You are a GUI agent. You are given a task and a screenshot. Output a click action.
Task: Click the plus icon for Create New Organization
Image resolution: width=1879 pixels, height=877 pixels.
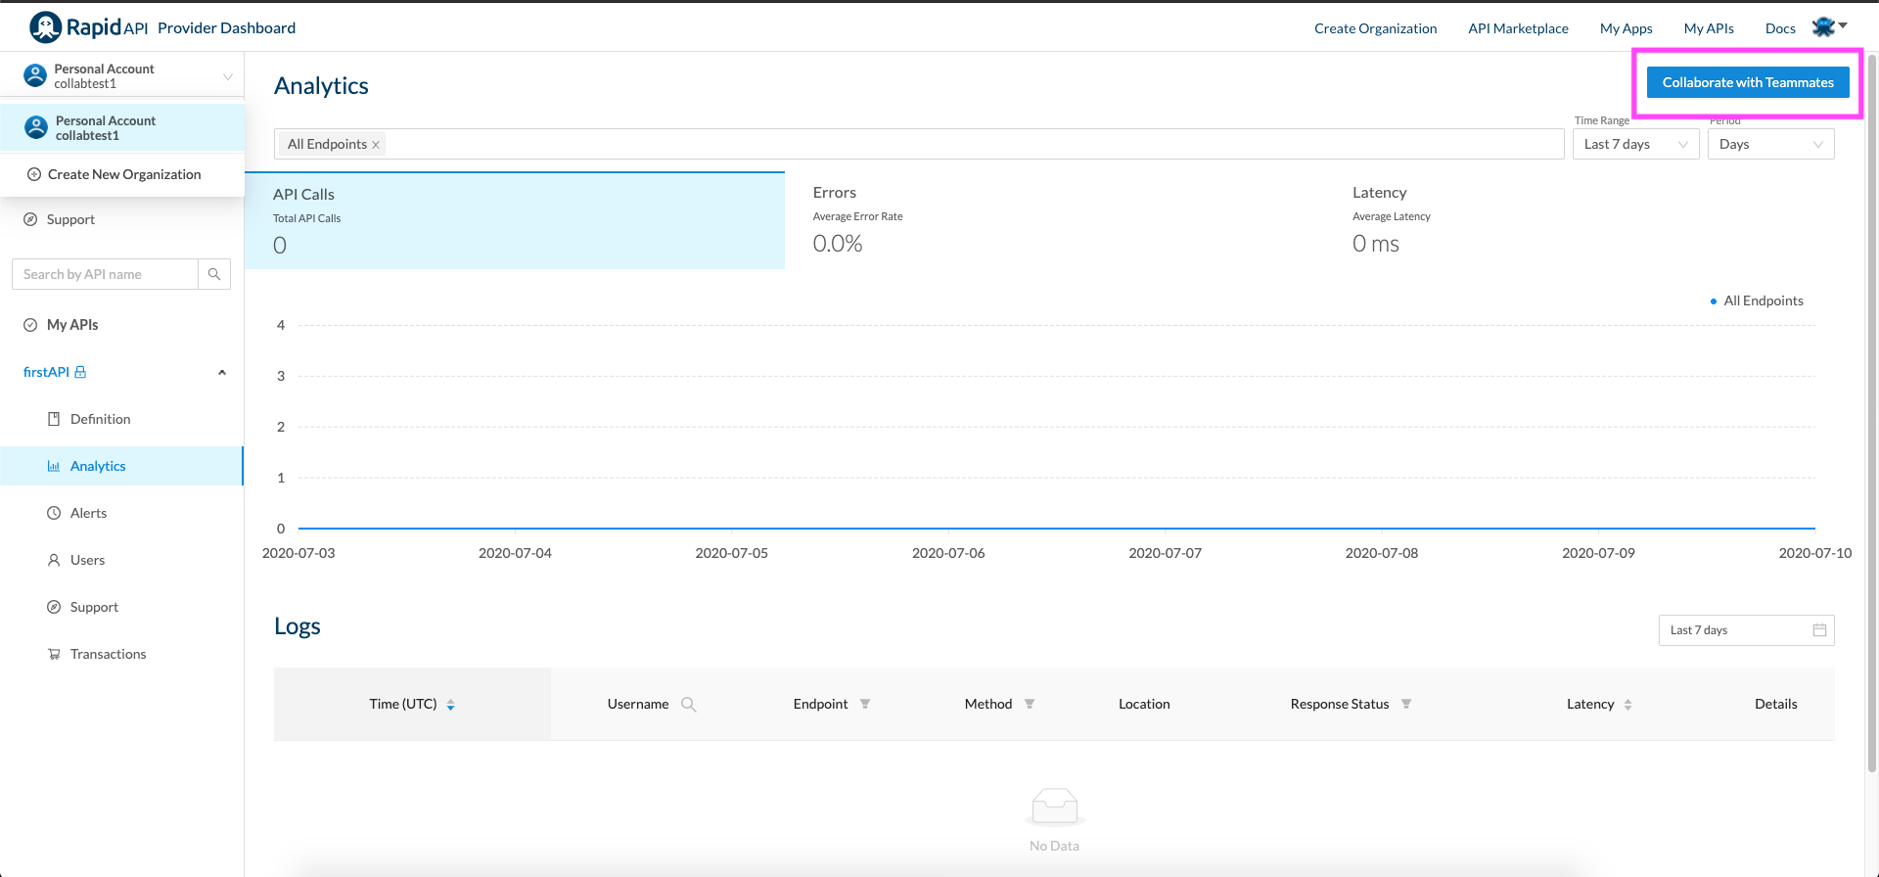pyautogui.click(x=34, y=174)
